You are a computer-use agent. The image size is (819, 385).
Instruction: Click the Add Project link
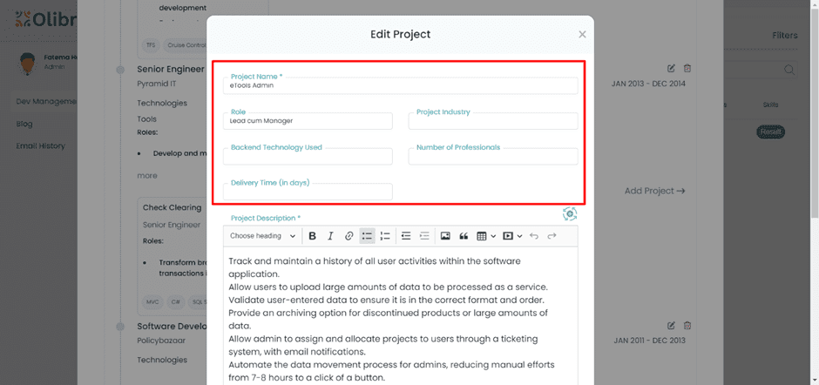tap(654, 191)
